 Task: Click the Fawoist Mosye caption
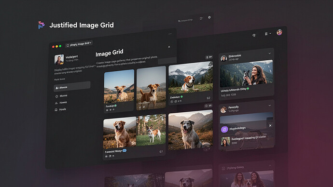(113, 151)
